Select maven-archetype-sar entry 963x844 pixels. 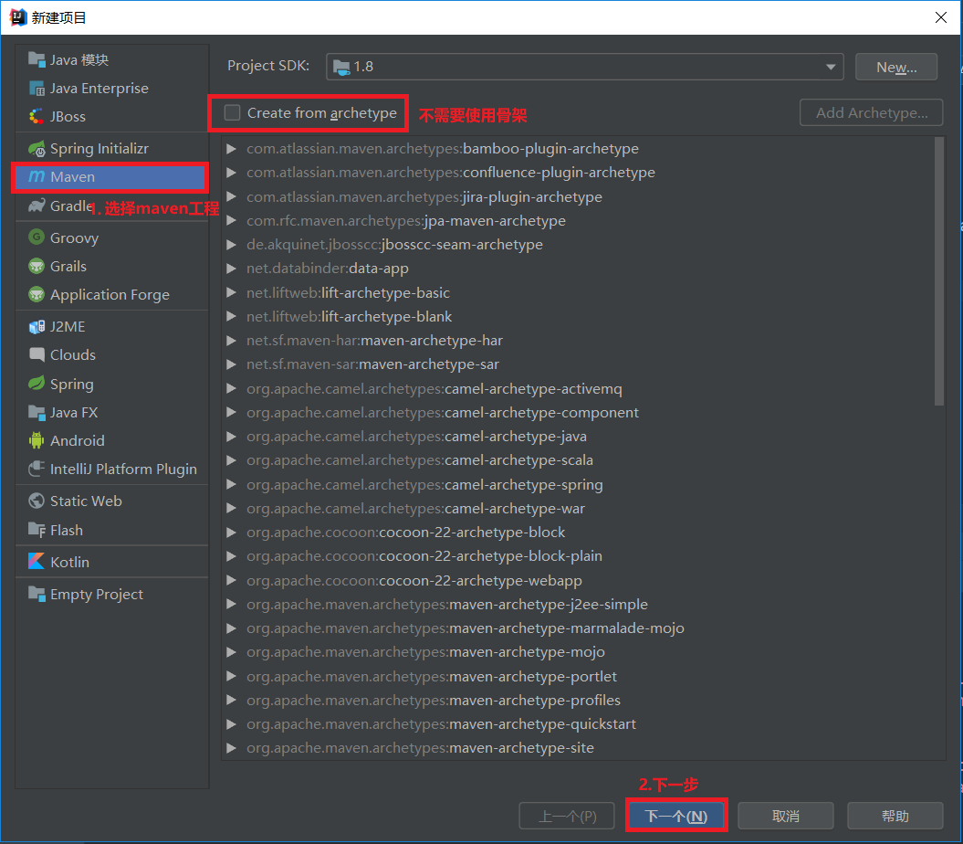point(577,364)
